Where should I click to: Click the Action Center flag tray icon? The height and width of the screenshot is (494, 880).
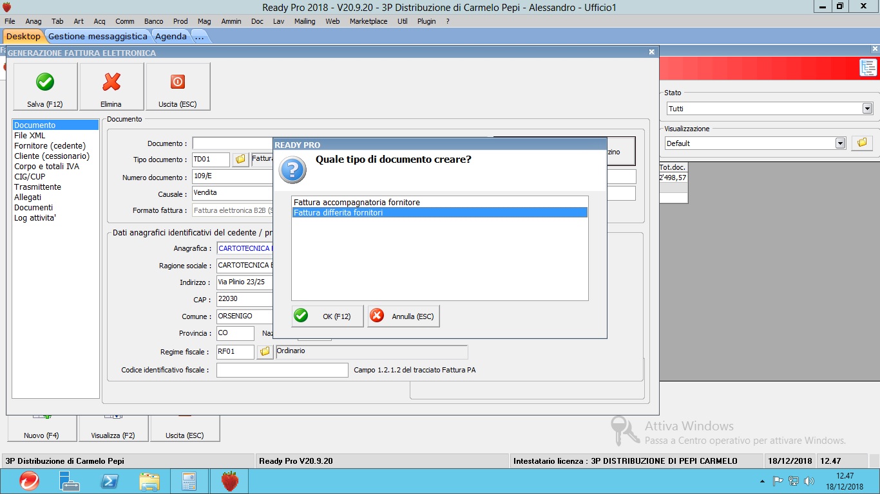[778, 481]
